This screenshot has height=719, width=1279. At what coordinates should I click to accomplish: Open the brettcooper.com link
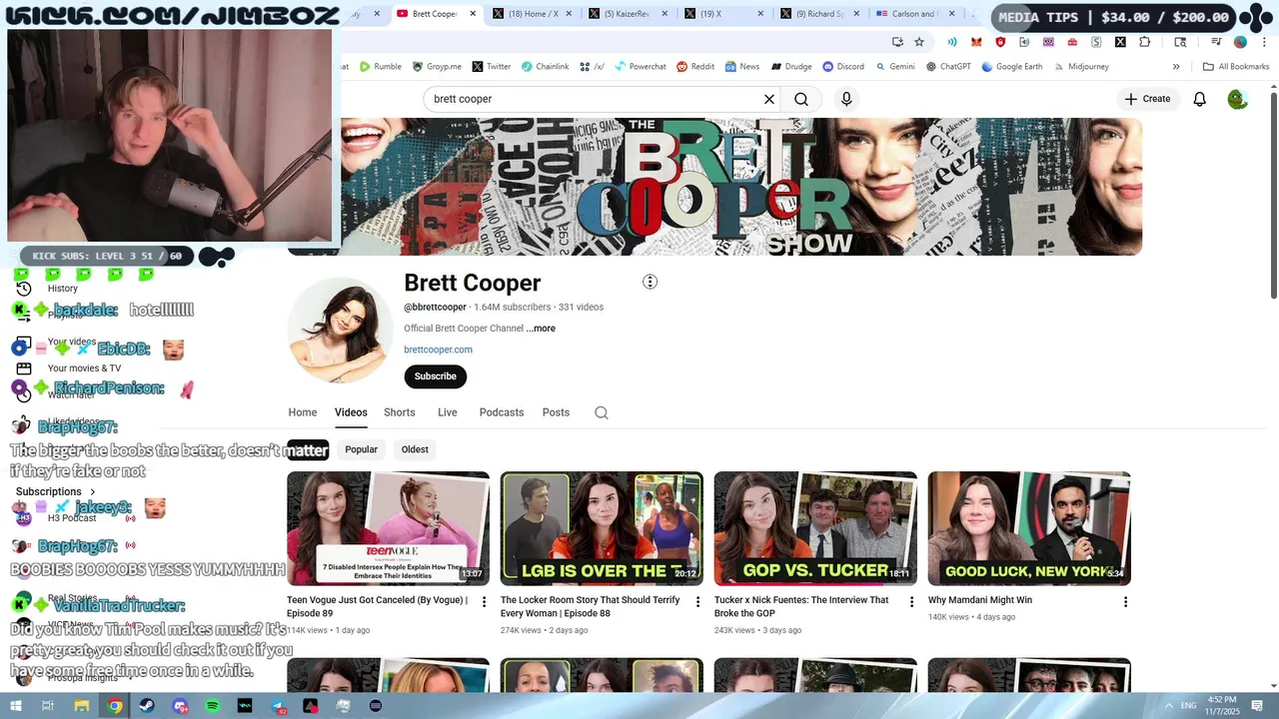tap(438, 350)
